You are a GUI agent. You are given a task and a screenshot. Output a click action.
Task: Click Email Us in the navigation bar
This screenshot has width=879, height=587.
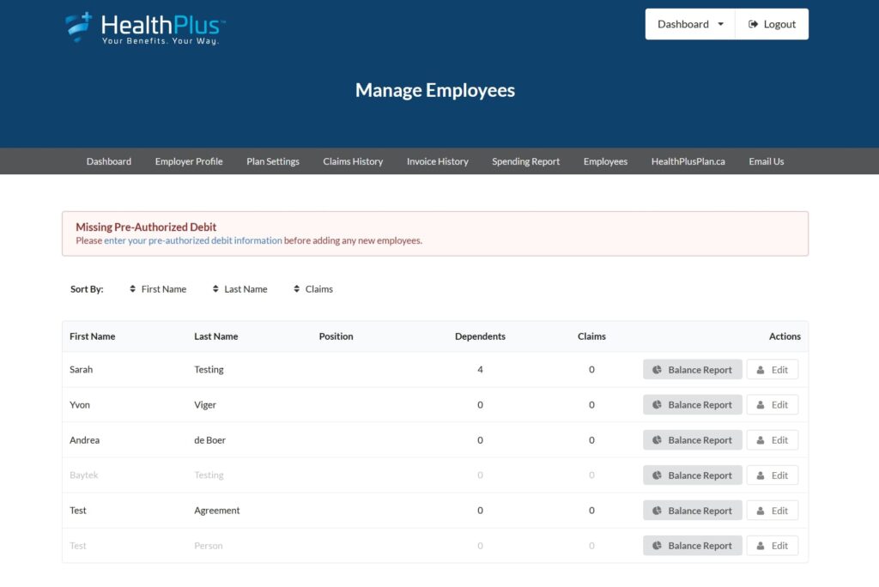(x=766, y=161)
